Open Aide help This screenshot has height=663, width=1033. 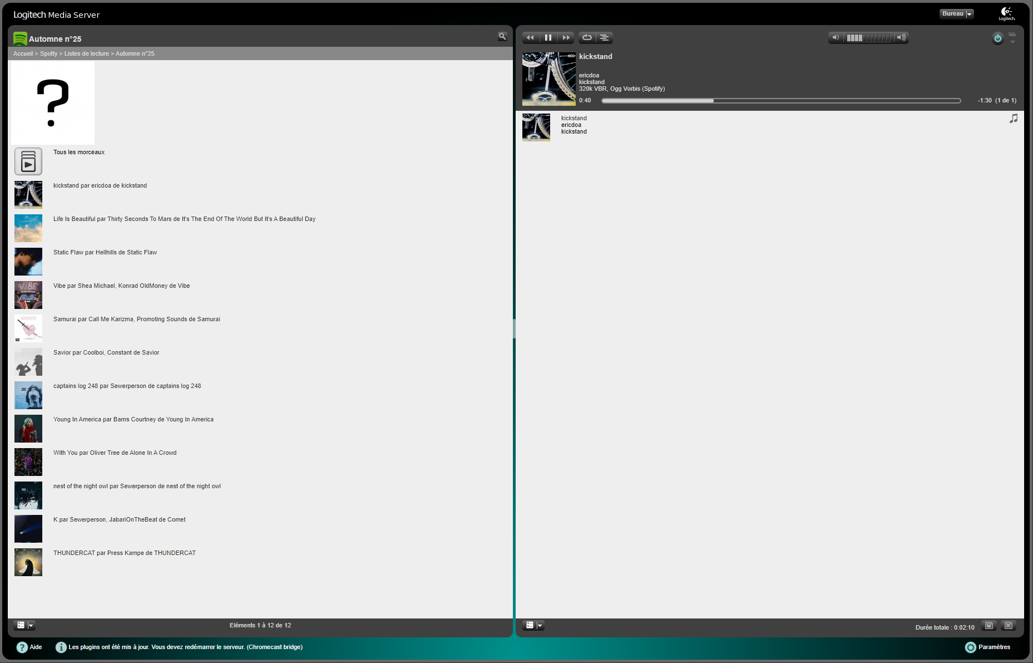click(29, 647)
